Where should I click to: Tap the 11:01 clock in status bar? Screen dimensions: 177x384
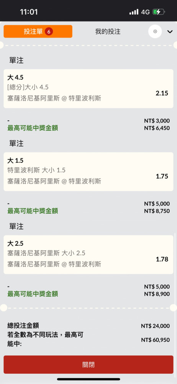pyautogui.click(x=29, y=12)
